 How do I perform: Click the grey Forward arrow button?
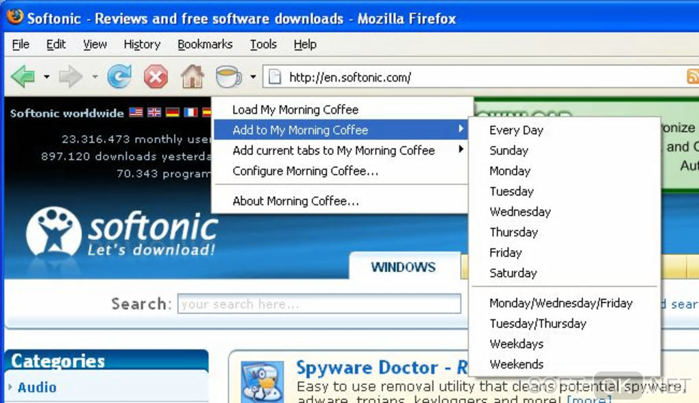[71, 77]
